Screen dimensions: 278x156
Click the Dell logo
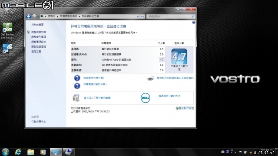pyautogui.click(x=146, y=98)
